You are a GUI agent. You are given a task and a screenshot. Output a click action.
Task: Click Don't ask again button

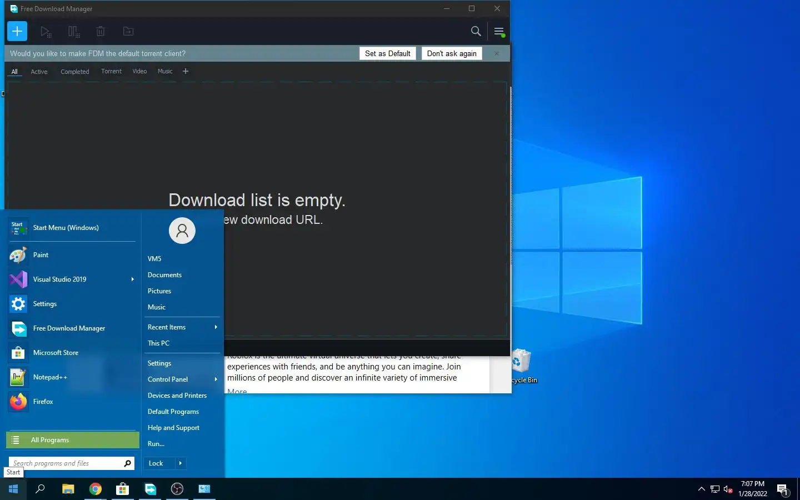pos(452,53)
